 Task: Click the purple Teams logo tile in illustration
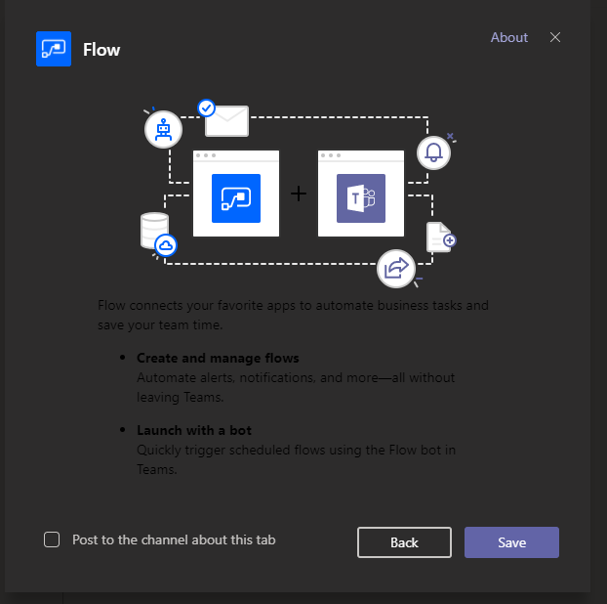(361, 198)
